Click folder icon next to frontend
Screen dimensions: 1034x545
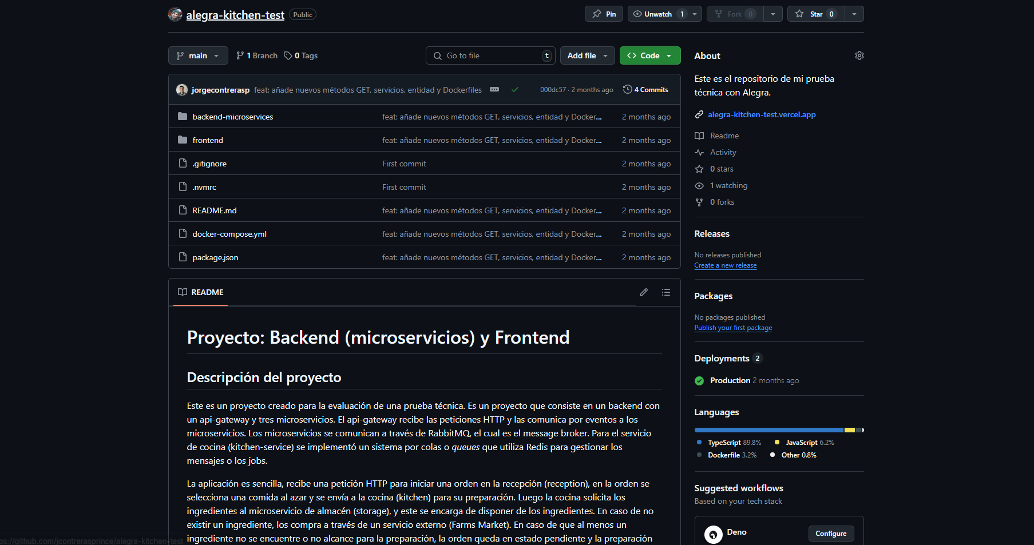click(x=183, y=140)
